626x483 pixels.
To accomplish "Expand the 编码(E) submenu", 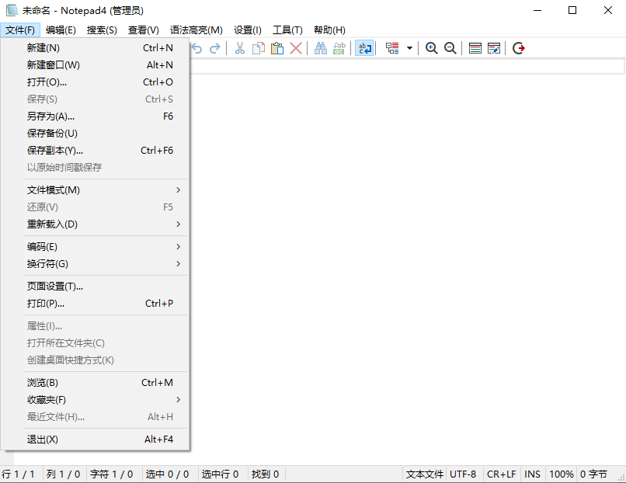I will click(95, 247).
